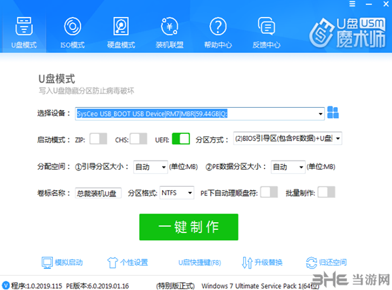
Task: Disable the UEFI boot mode switch
Action: tap(181, 138)
